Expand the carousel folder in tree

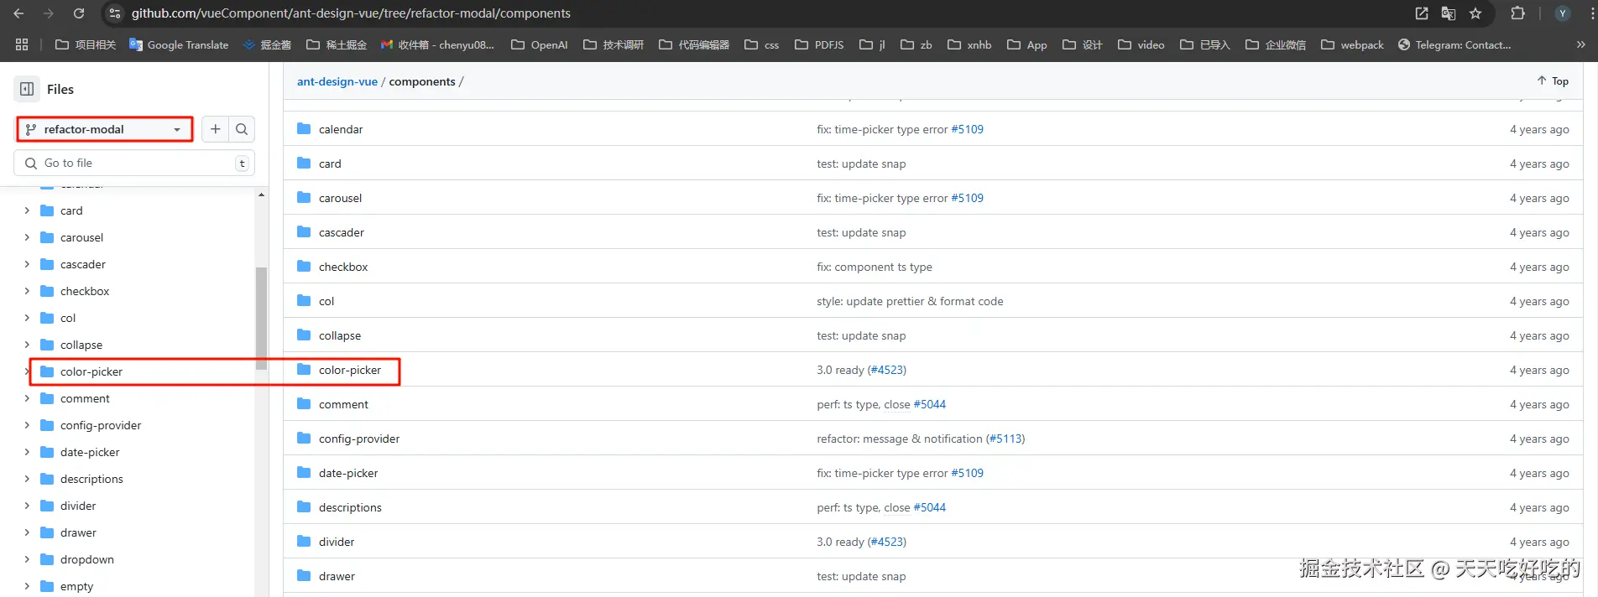coord(27,237)
